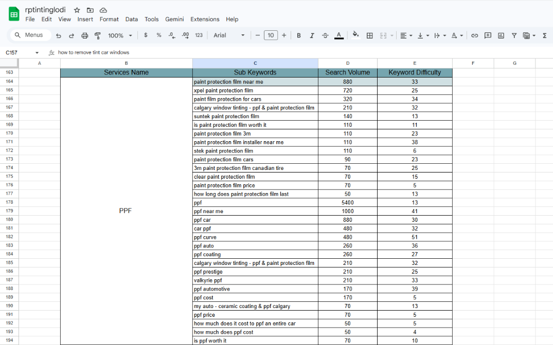Print the spreadsheet using the printer icon

(x=84, y=35)
